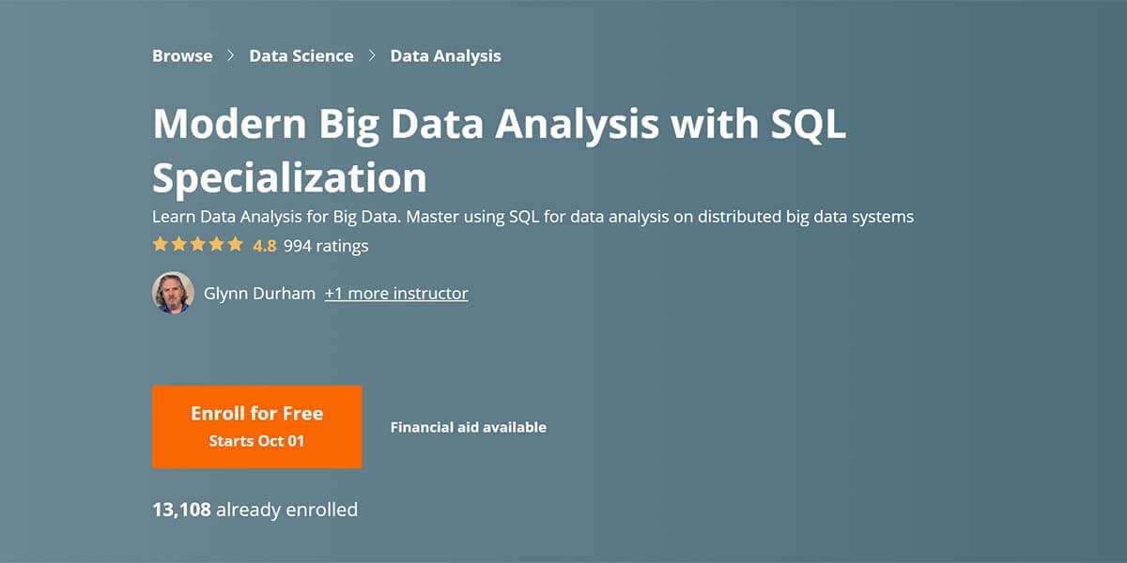Click the Modern Big Data Analysis title
Viewport: 1127px width, 563px height.
(499, 150)
